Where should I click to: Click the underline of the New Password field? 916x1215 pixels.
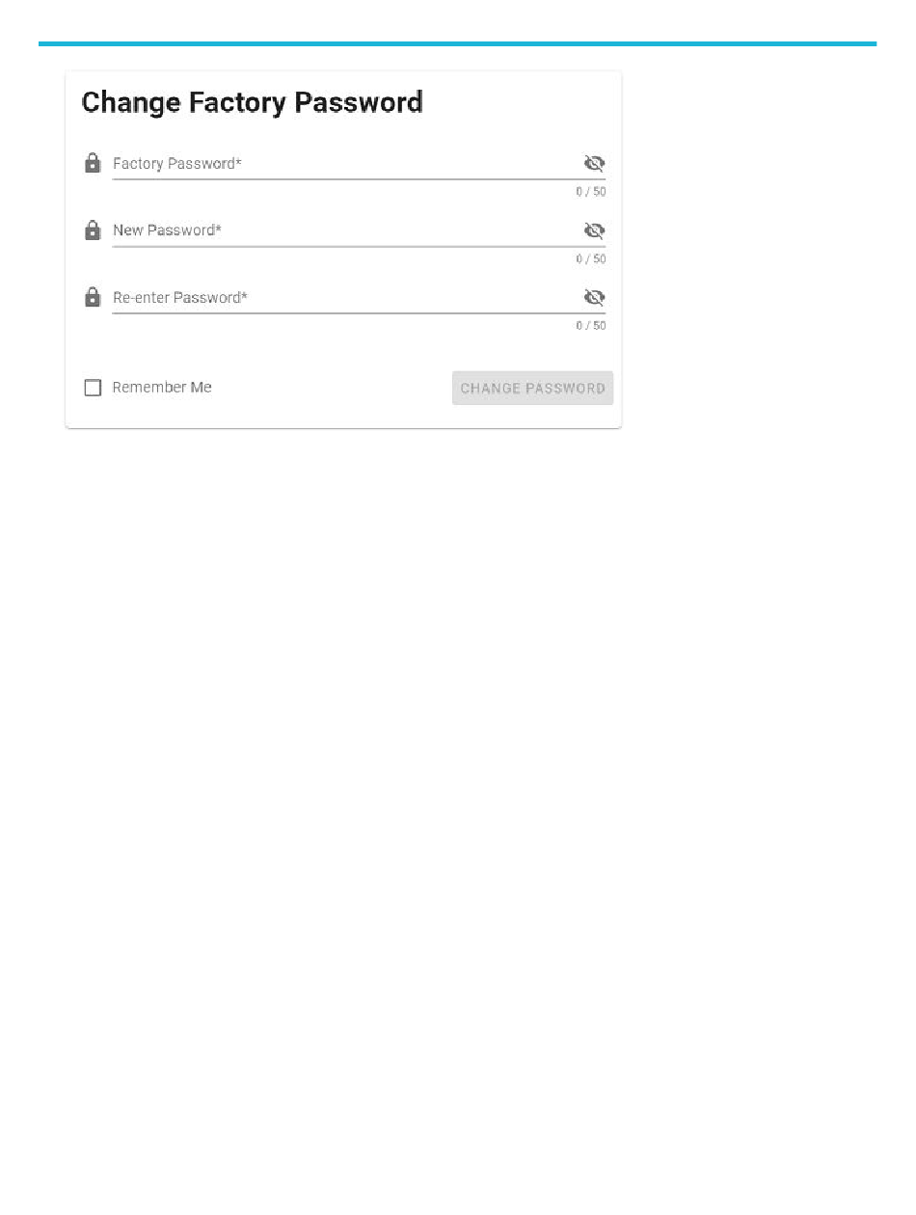[x=359, y=246]
